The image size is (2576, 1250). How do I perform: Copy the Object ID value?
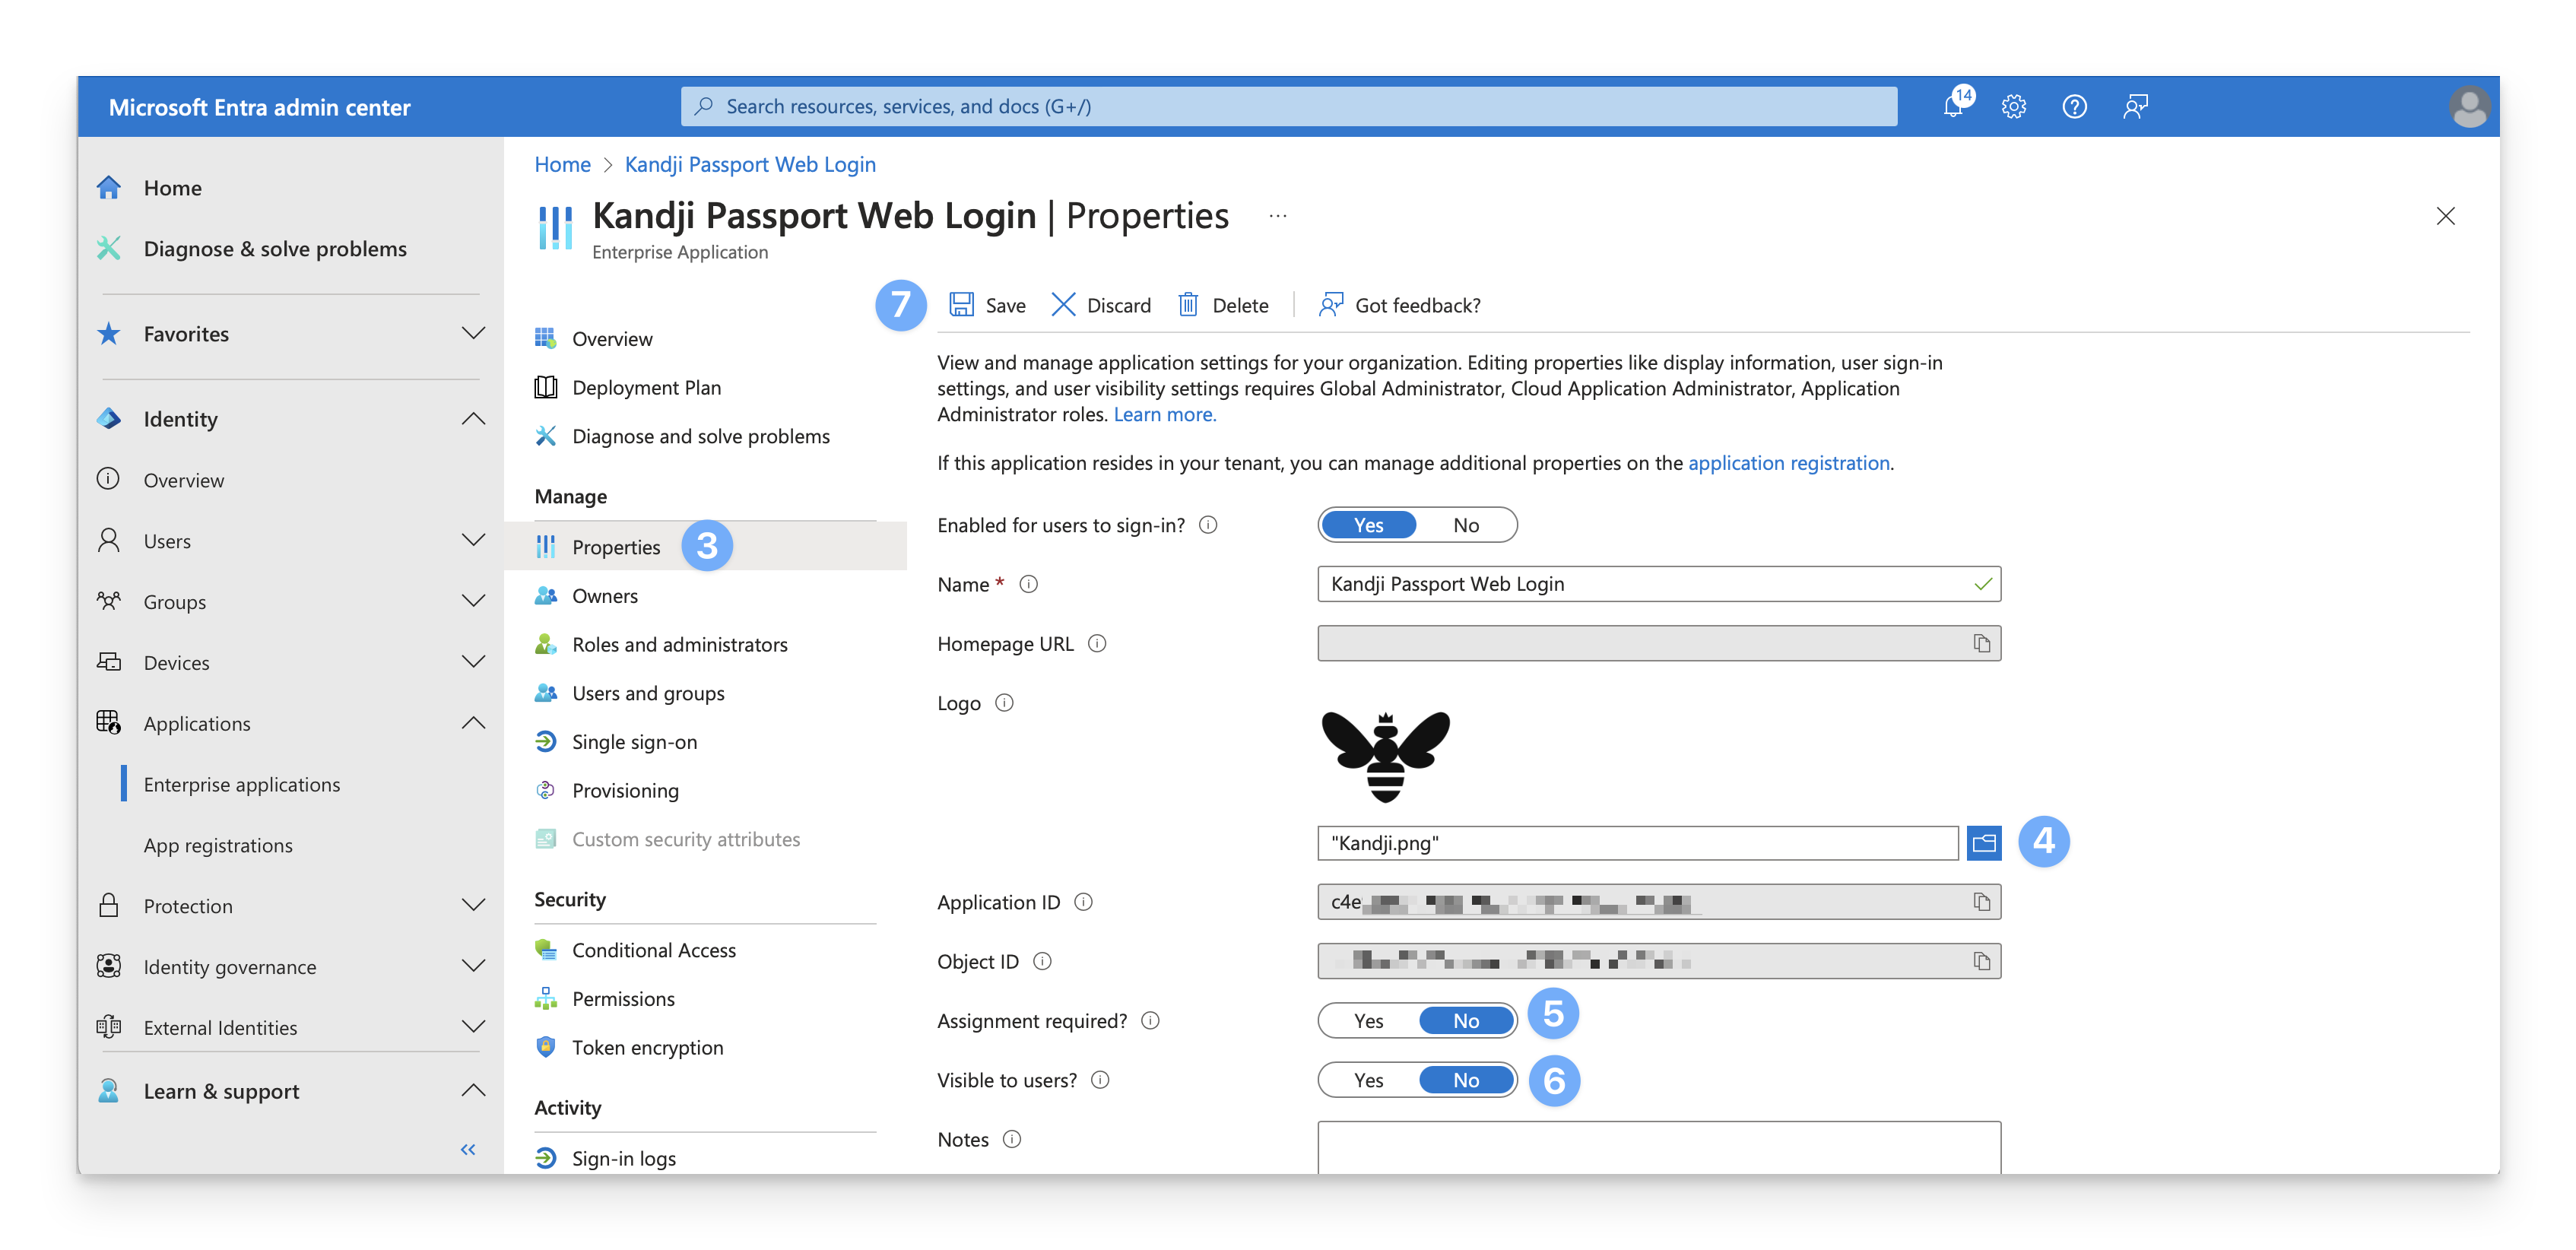tap(1981, 962)
